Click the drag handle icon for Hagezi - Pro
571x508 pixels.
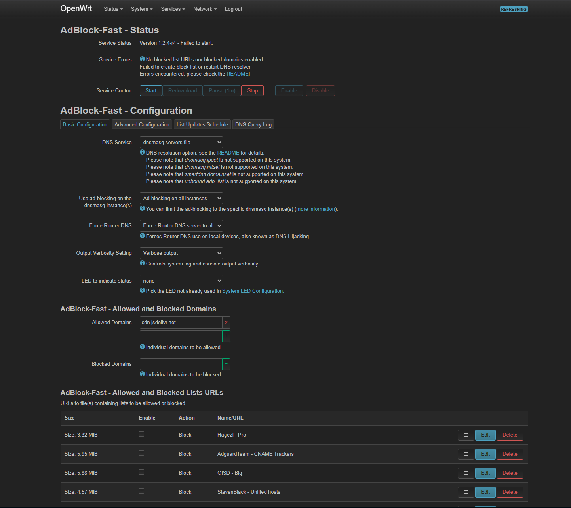(466, 435)
